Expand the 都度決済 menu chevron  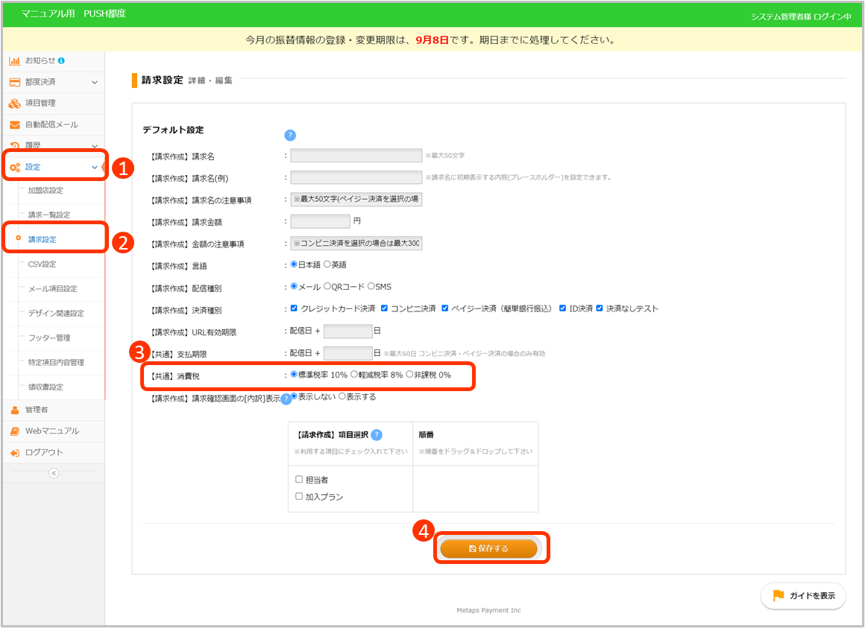[95, 82]
